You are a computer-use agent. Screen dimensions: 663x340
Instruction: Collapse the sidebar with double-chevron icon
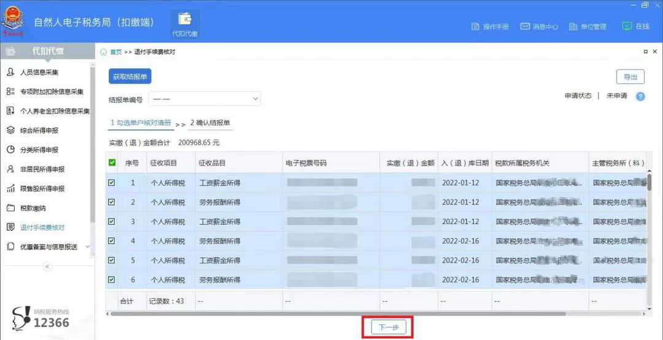click(47, 266)
